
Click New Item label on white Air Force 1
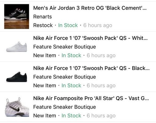pos(45,55)
